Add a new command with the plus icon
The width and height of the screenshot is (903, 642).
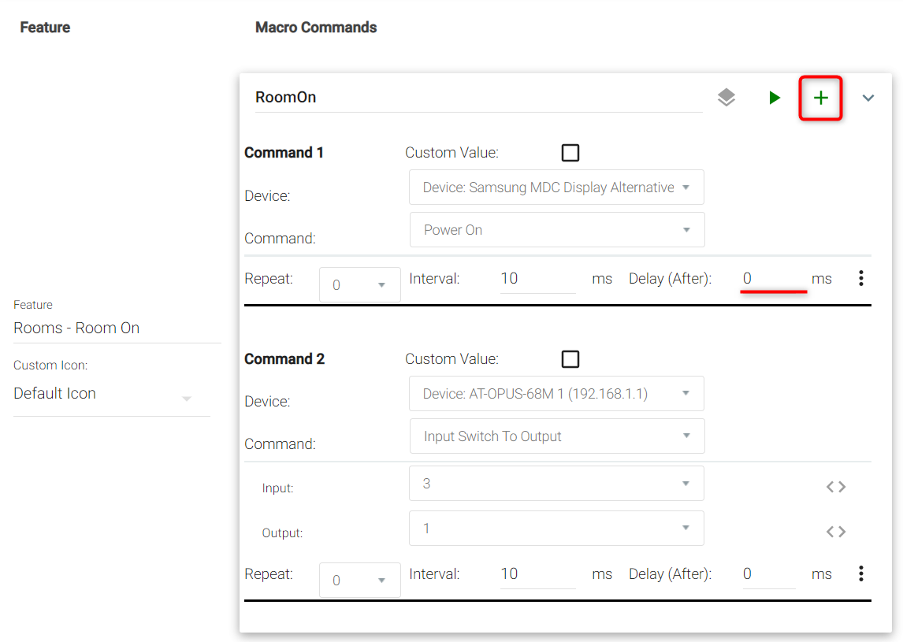coord(820,98)
